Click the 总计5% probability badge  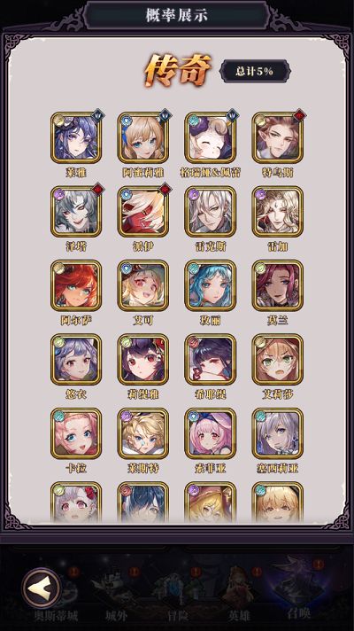tap(255, 71)
